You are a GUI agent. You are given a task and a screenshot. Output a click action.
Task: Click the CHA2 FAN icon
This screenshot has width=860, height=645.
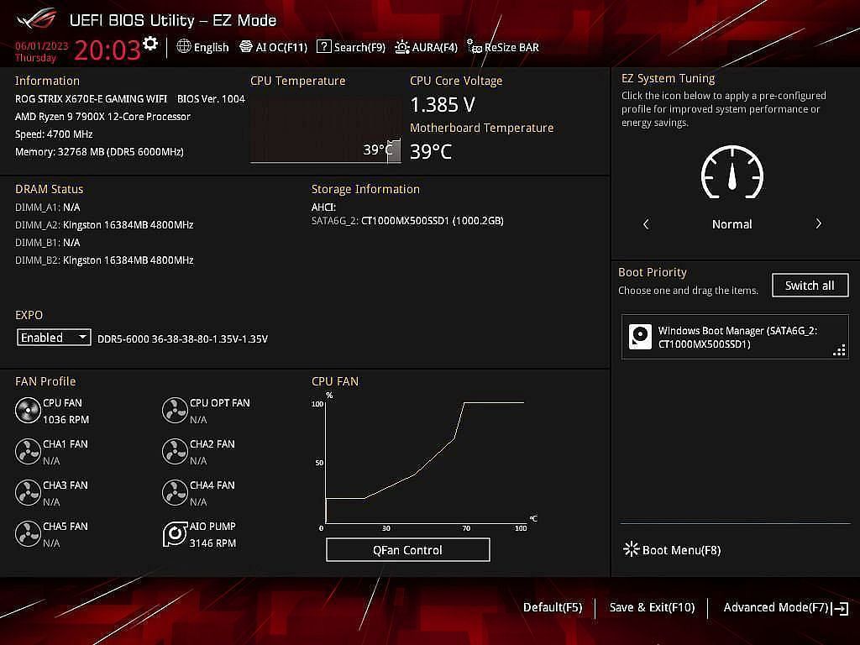pyautogui.click(x=175, y=451)
